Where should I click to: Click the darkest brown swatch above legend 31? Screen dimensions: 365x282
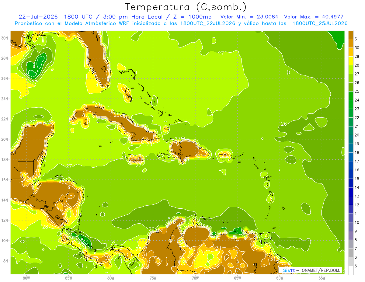pyautogui.click(x=350, y=35)
